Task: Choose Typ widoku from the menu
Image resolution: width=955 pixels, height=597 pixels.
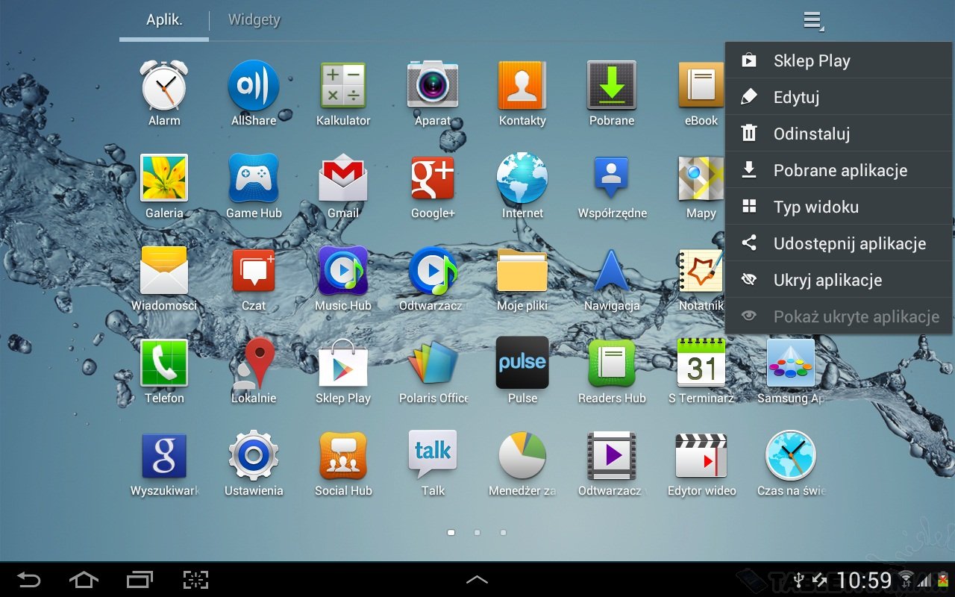Action: point(815,207)
